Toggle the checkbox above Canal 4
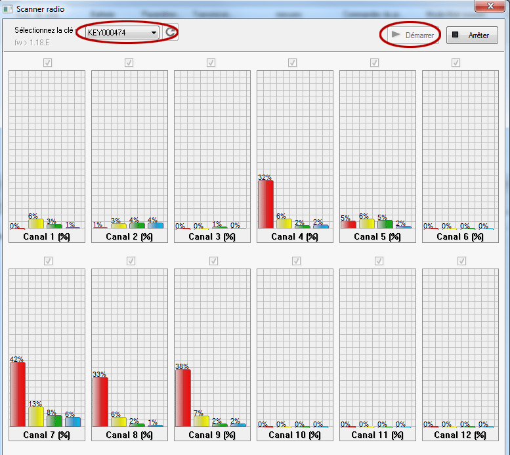510x455 pixels. 292,63
